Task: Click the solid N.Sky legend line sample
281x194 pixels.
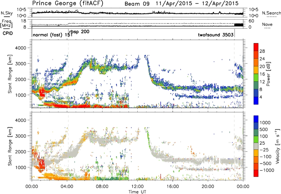Action: pos(7,16)
